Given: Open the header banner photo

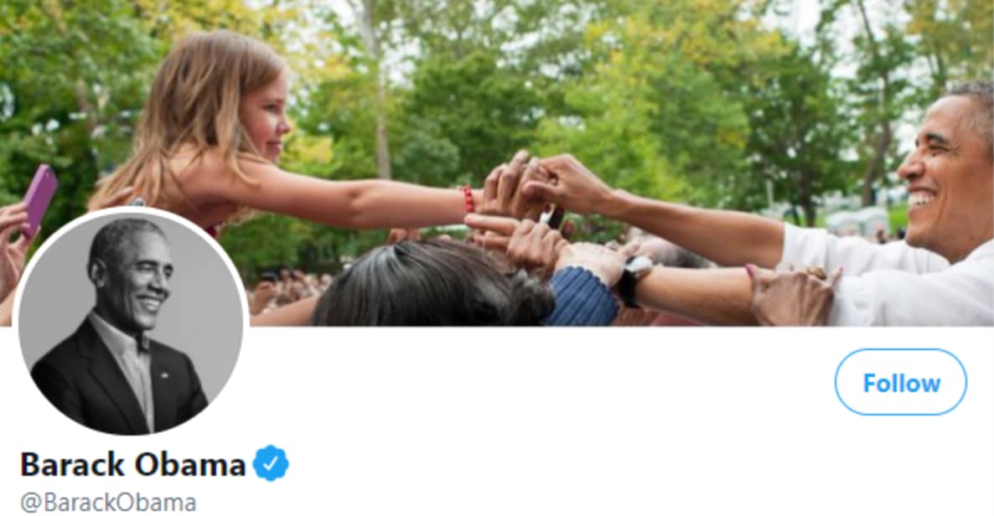Looking at the screenshot, I should tap(497, 163).
